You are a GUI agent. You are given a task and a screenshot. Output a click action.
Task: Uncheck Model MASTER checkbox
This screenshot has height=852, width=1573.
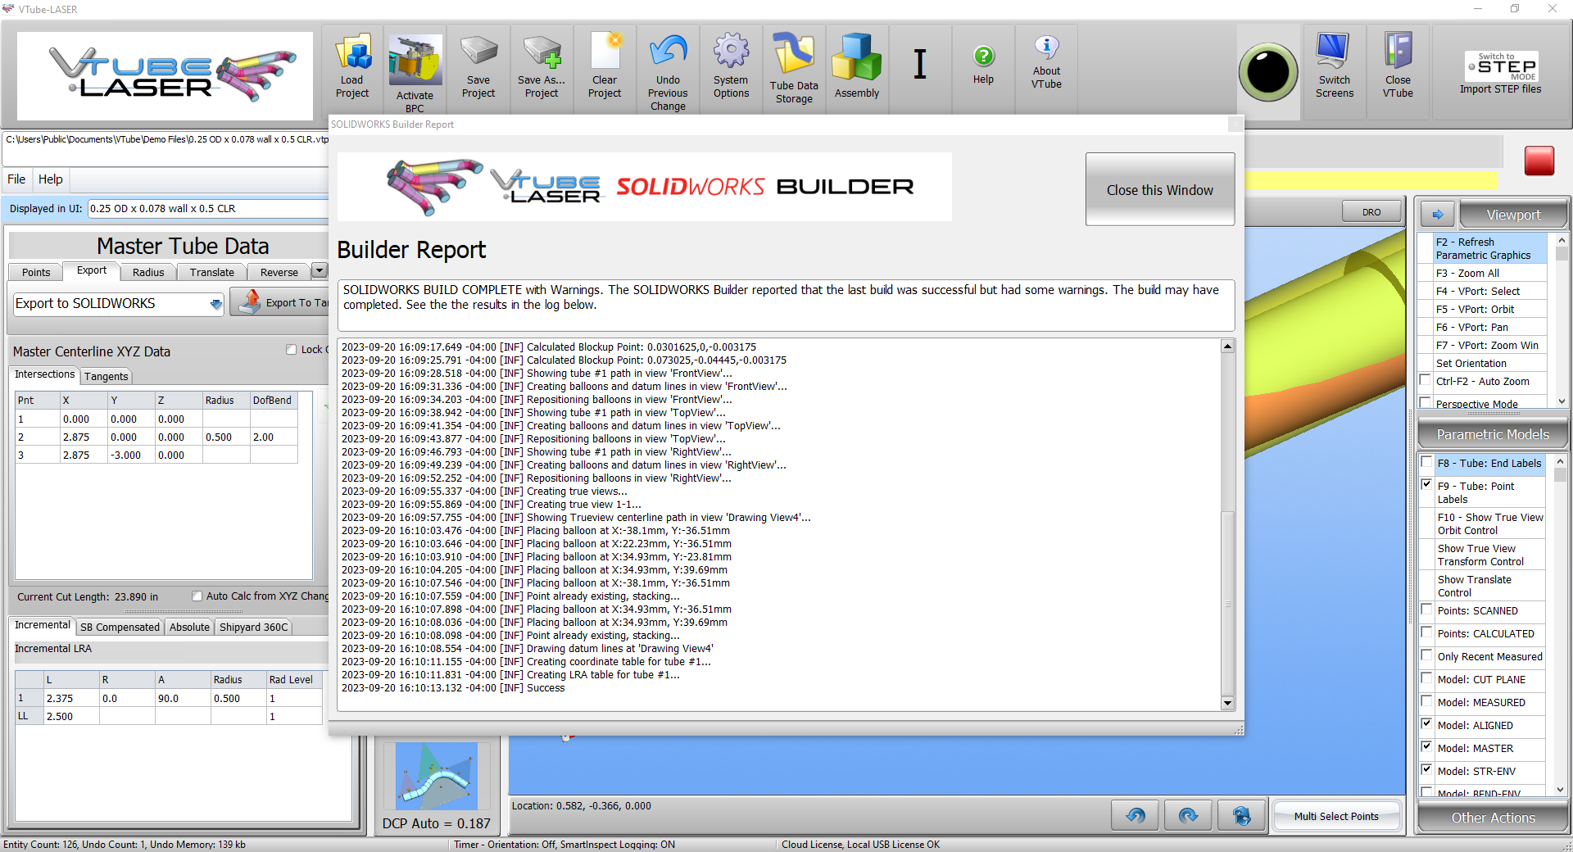(x=1426, y=747)
